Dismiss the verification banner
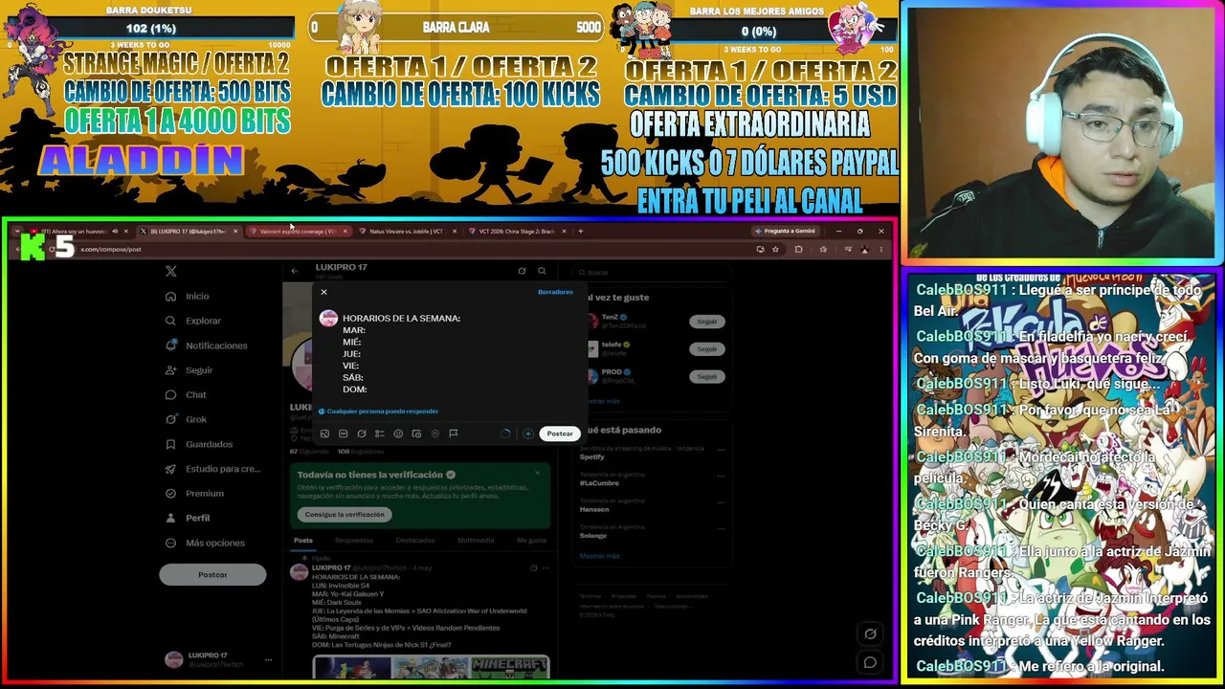 (537, 473)
